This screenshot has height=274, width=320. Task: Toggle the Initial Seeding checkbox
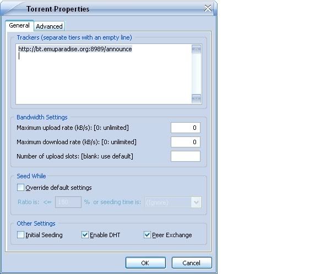pyautogui.click(x=20, y=234)
